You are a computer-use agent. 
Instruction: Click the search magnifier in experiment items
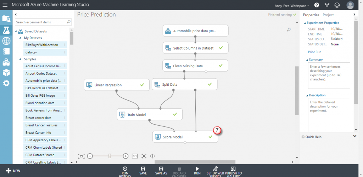pyautogui.click(x=68, y=22)
